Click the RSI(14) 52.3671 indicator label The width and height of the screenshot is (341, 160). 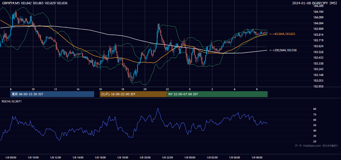coord(11,101)
